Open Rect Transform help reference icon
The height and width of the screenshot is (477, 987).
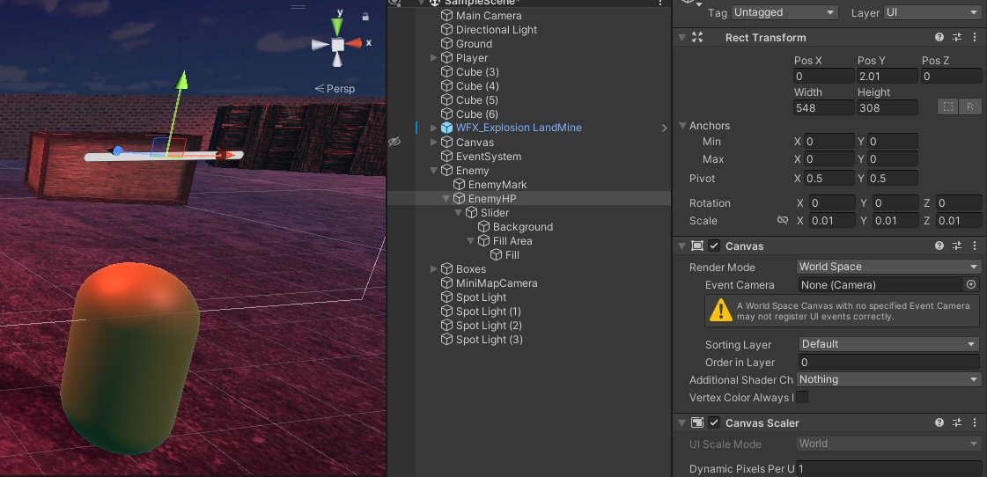point(939,37)
